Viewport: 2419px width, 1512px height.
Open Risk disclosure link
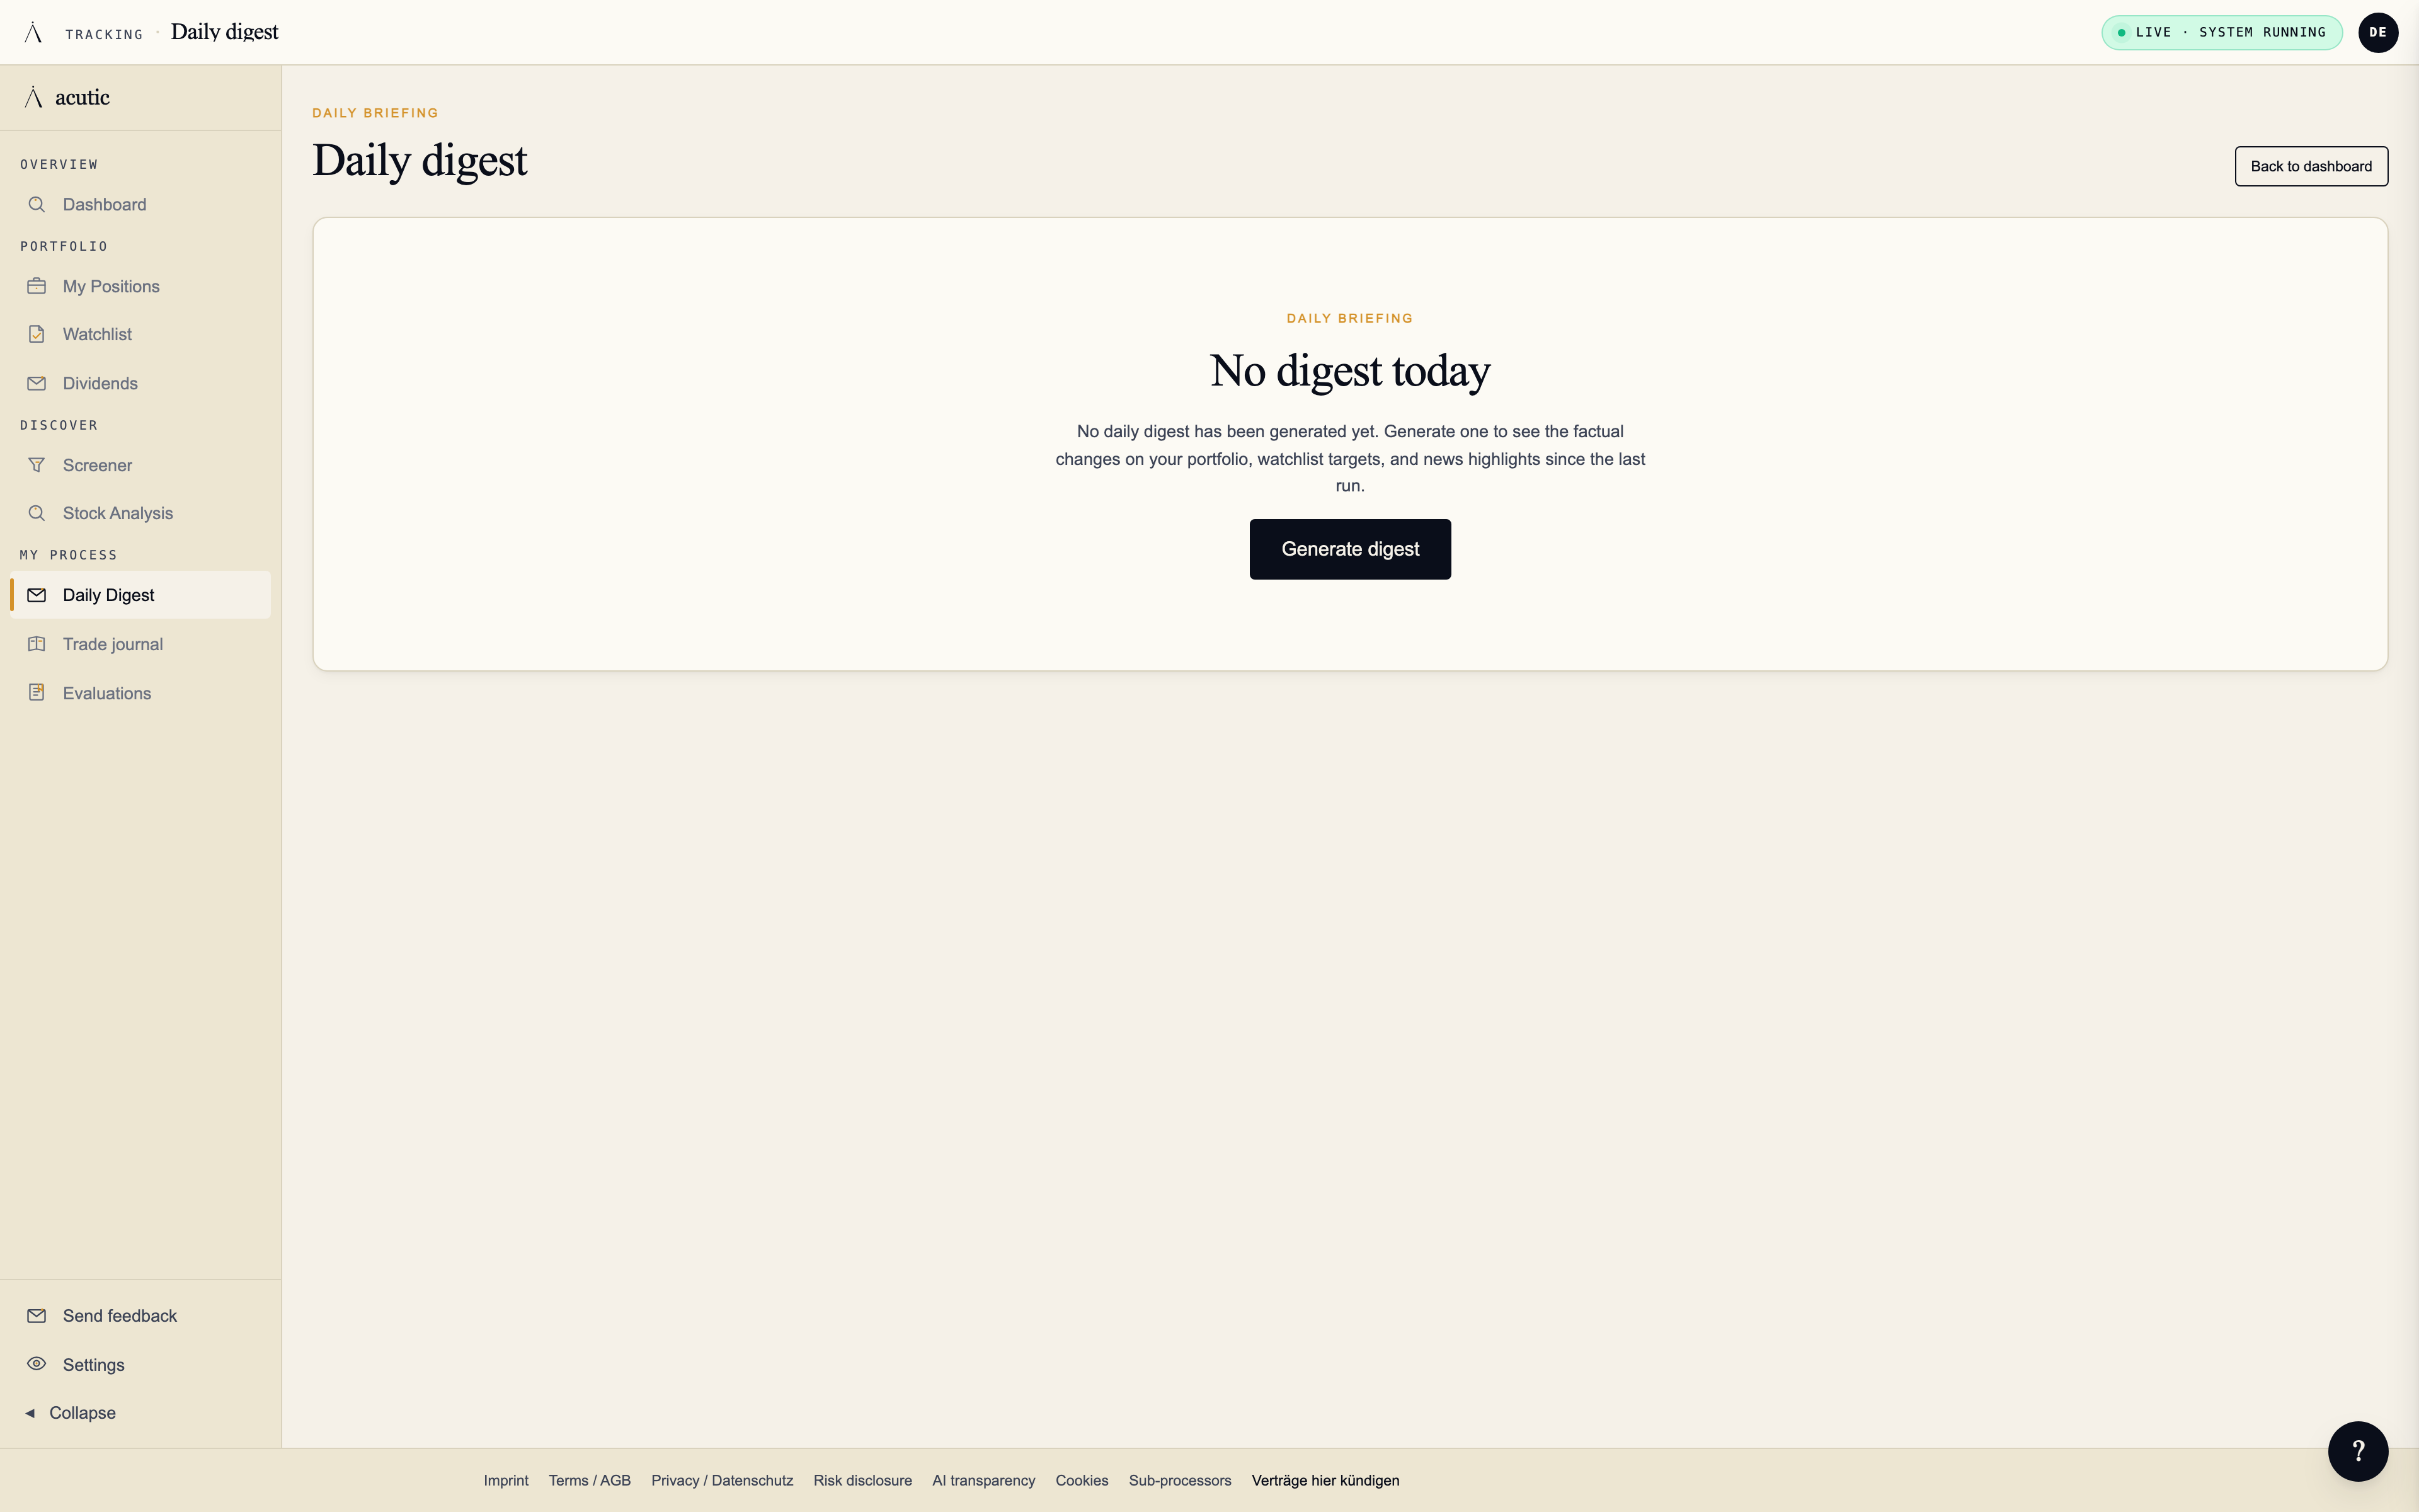(862, 1480)
